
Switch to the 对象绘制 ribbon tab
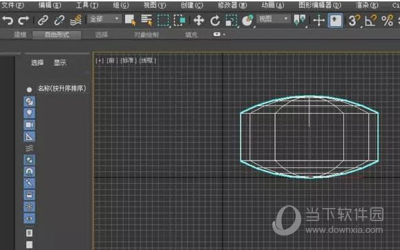(146, 34)
